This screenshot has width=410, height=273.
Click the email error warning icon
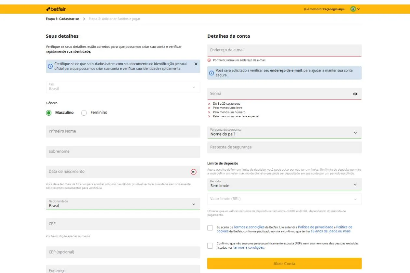pos(209,60)
